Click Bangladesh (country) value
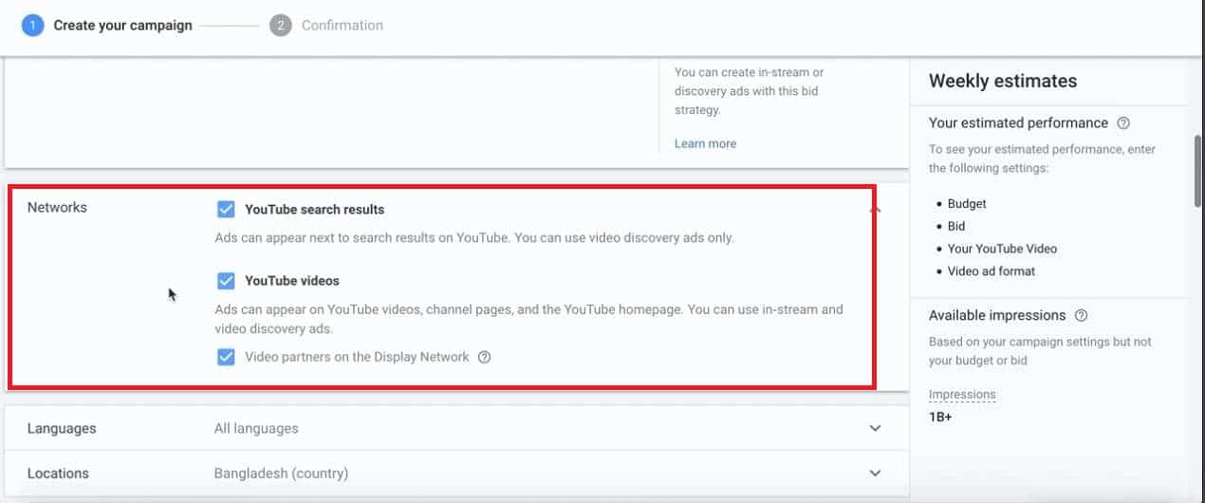 point(281,473)
